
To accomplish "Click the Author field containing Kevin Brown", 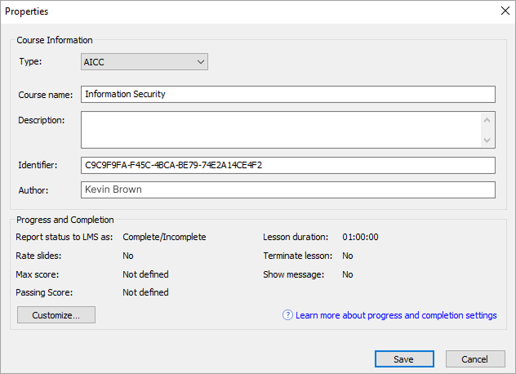I will click(287, 189).
